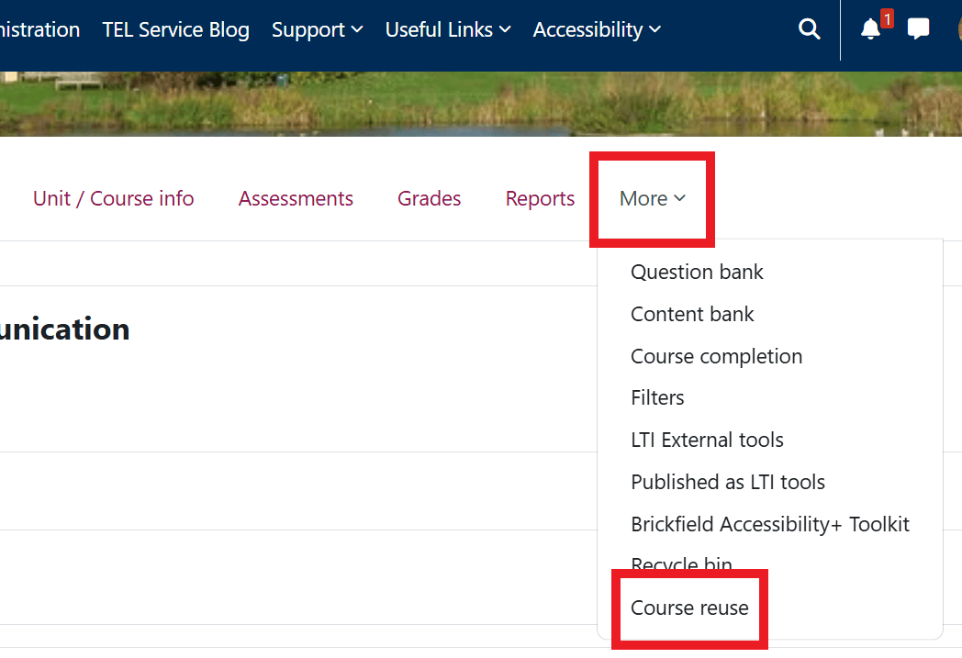Image resolution: width=962 pixels, height=658 pixels.
Task: Select Published as LTI tools
Action: (727, 483)
